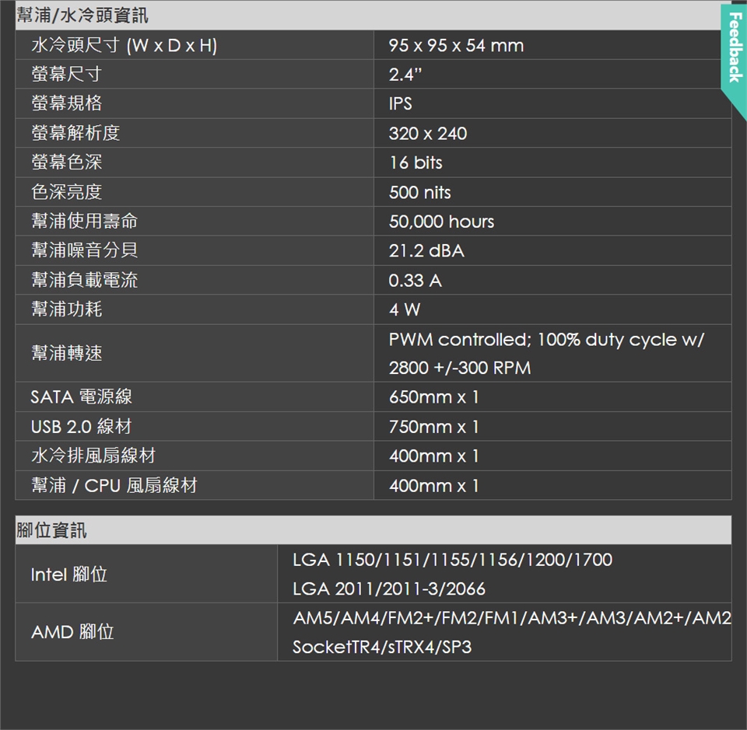747x730 pixels.
Task: Select the Intel 腳位 row label
Action: point(69,575)
